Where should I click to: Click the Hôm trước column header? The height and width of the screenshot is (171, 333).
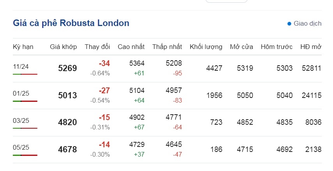click(x=276, y=47)
